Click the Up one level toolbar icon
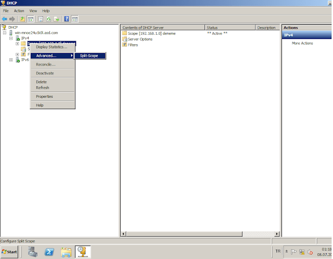333x259 pixels. pyautogui.click(x=22, y=19)
